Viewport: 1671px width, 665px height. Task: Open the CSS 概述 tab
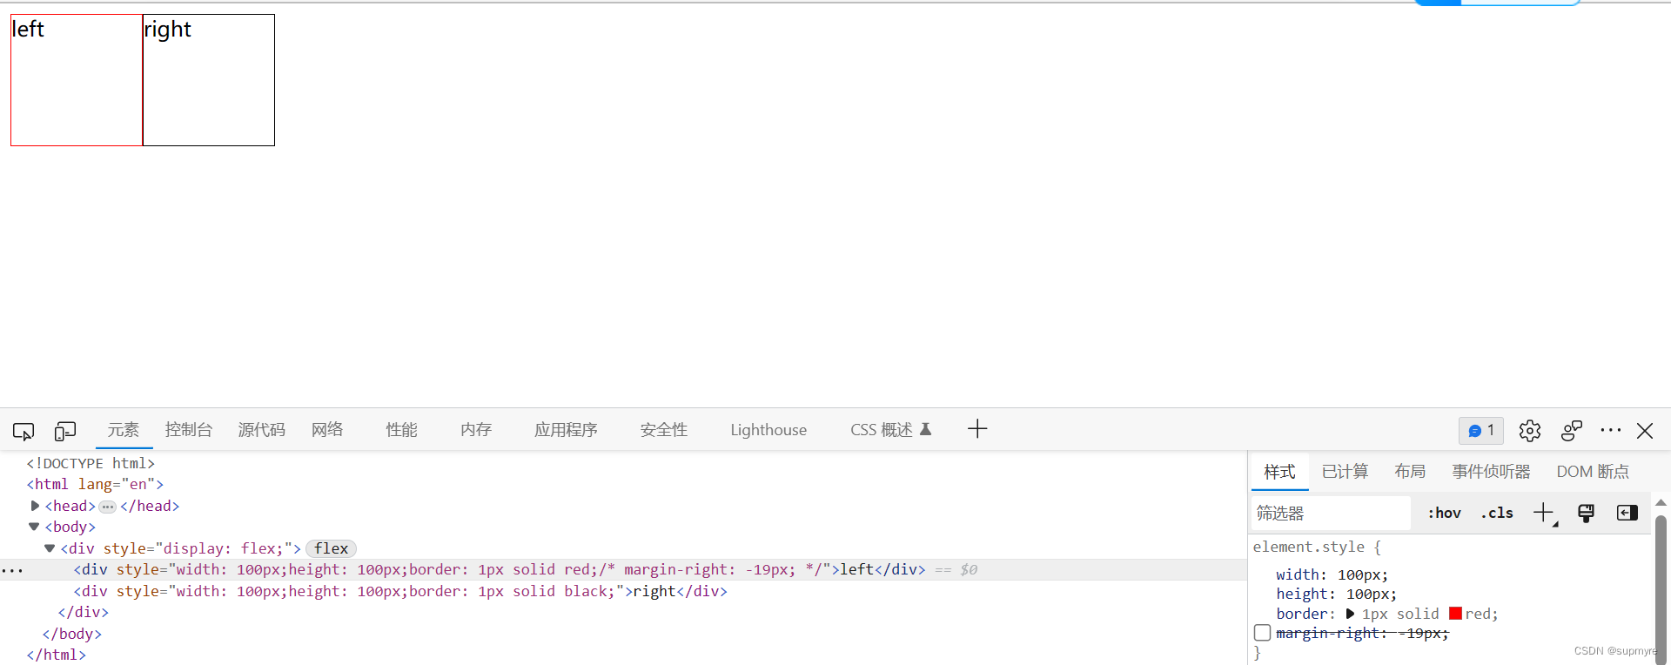click(891, 429)
